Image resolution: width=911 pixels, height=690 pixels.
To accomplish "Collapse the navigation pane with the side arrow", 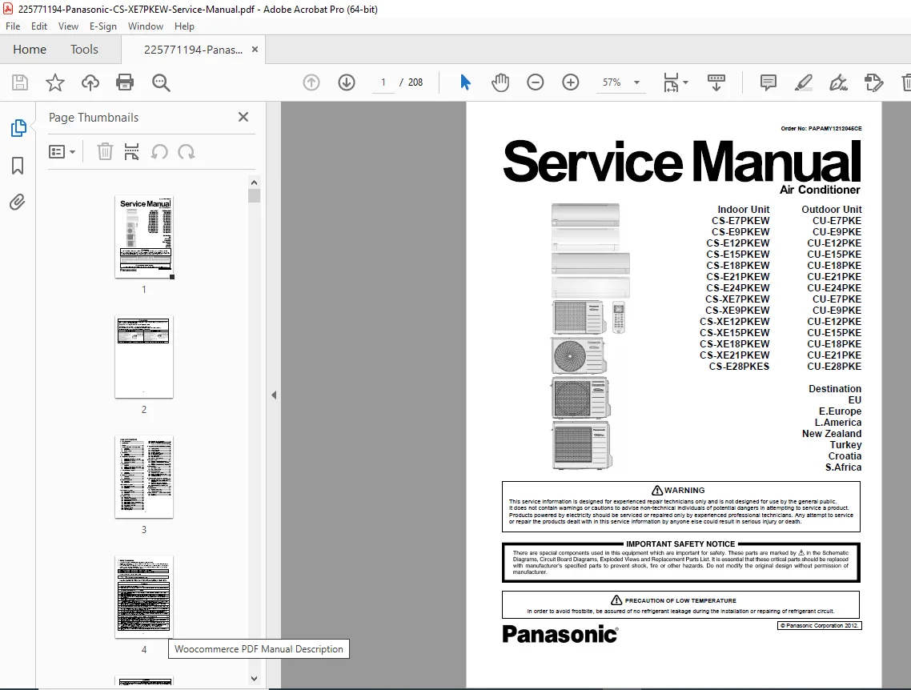I will 274,395.
